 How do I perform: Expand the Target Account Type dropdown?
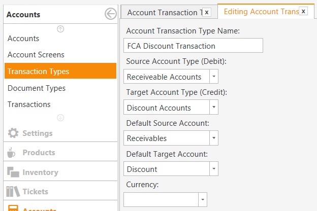click(214, 107)
